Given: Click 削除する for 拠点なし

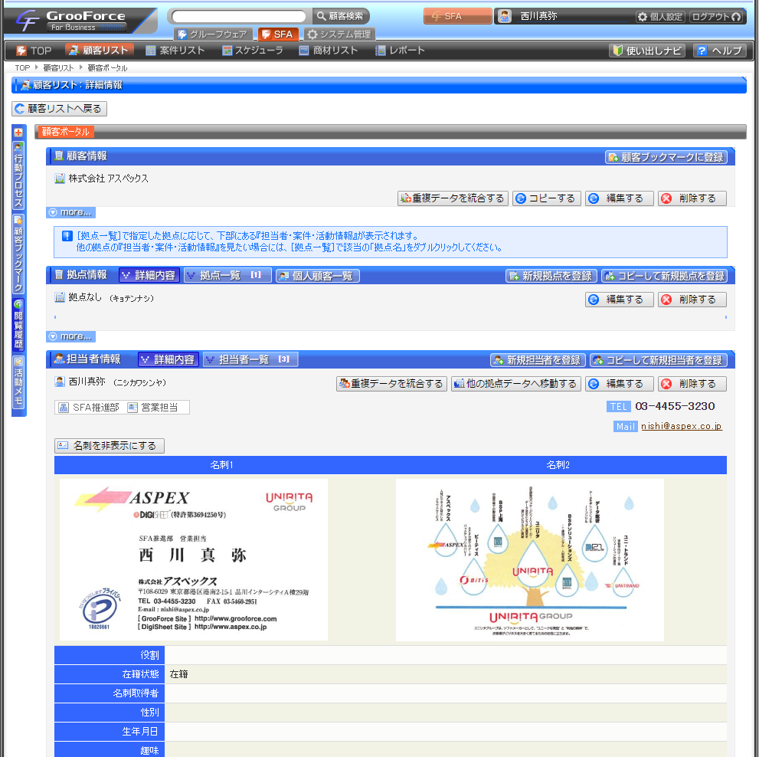Looking at the screenshot, I should (692, 300).
